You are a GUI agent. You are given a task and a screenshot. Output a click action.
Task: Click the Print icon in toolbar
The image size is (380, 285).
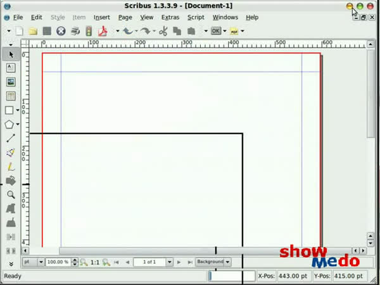pyautogui.click(x=75, y=30)
